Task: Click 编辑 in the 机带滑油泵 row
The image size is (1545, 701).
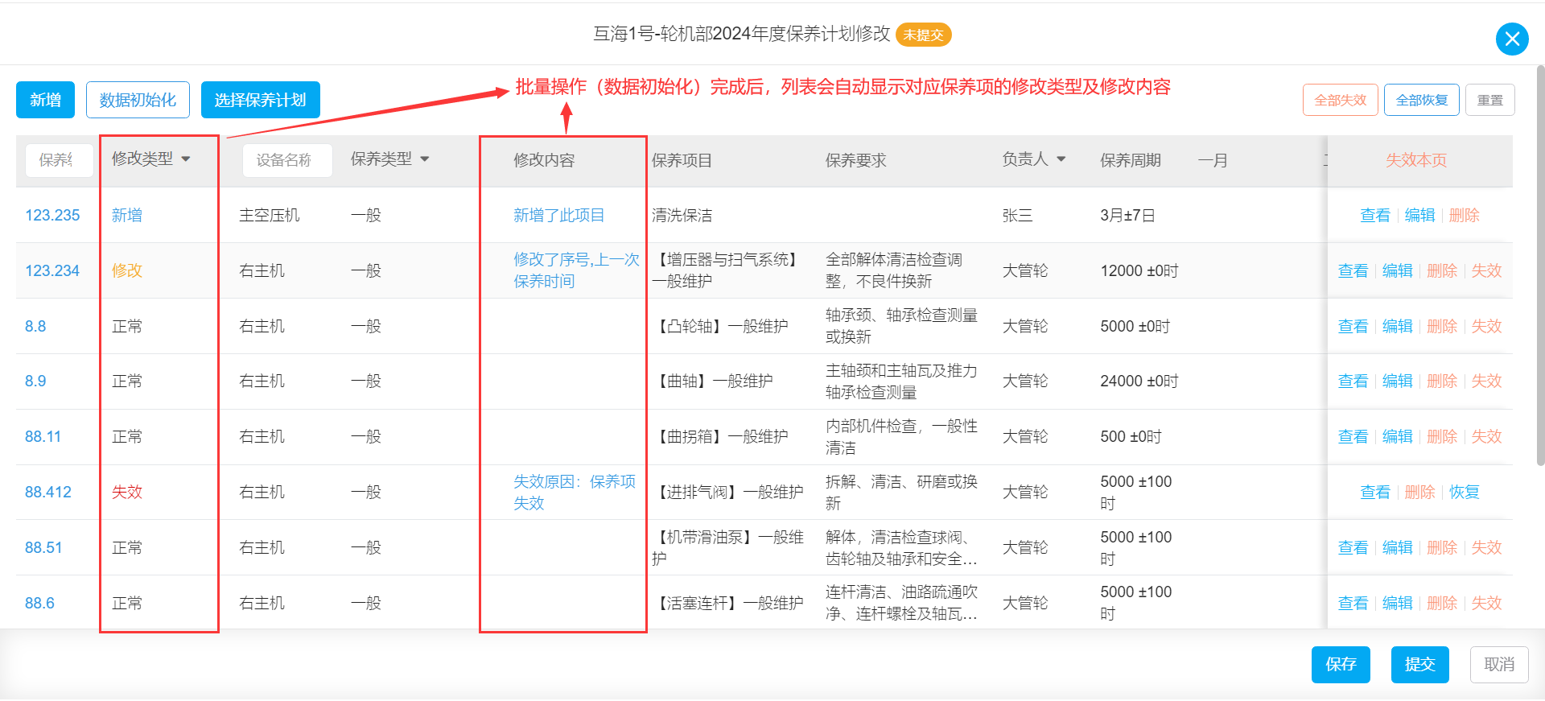Action: click(x=1398, y=547)
